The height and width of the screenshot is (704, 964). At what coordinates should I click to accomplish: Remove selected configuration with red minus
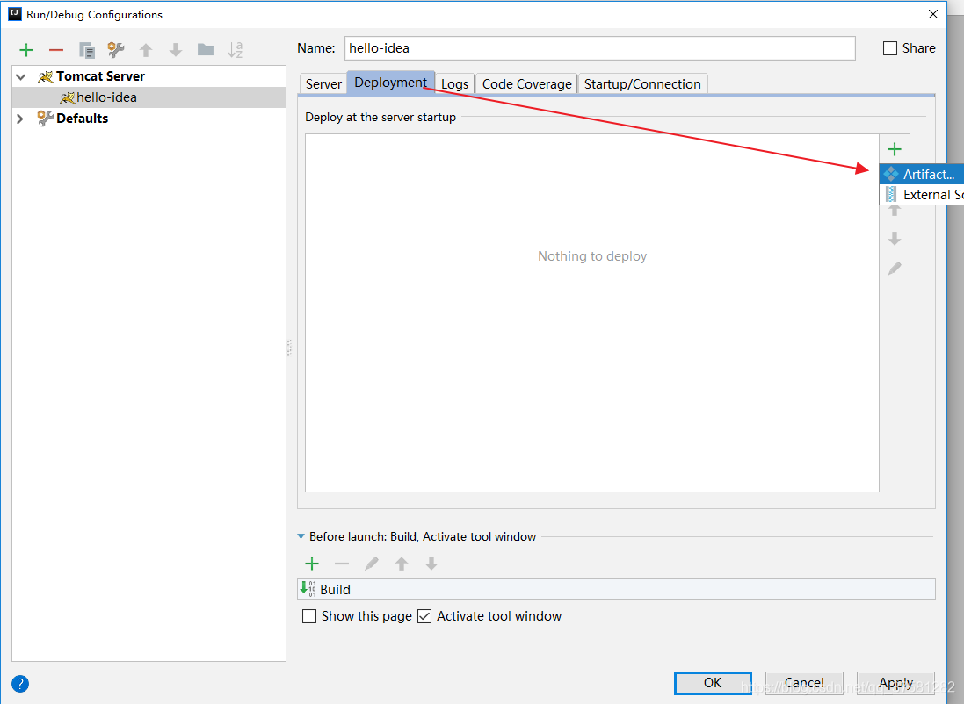tap(56, 50)
